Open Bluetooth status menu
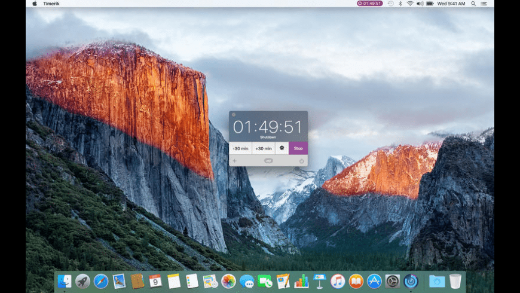The height and width of the screenshot is (293, 520). coord(400,4)
